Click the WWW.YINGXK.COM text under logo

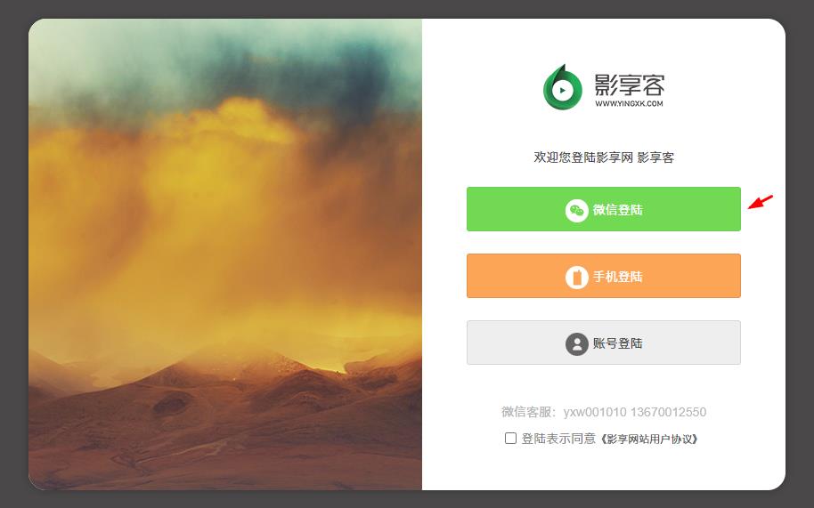(x=629, y=104)
